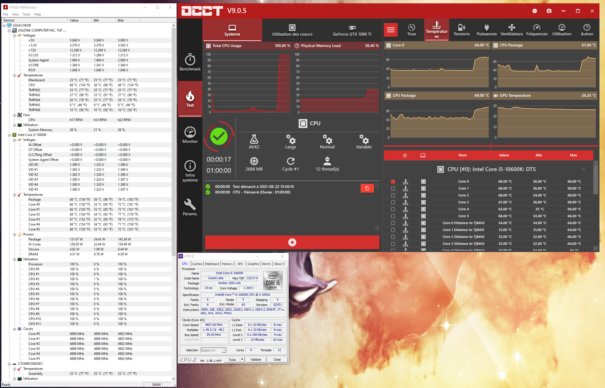The width and height of the screenshot is (605, 388).
Task: Toggle the Core 0 row graph icon
Action: 405,182
